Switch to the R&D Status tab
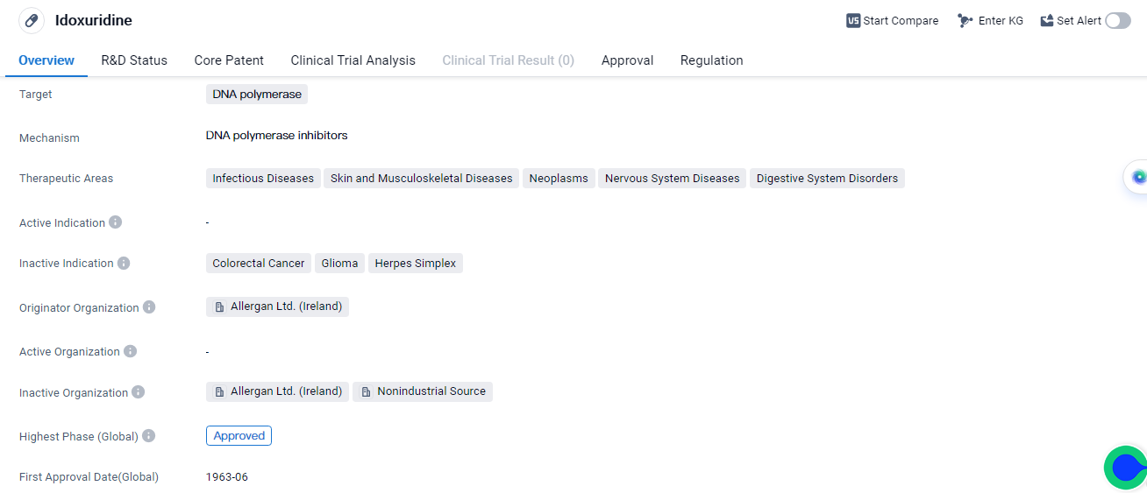The height and width of the screenshot is (493, 1147). click(x=134, y=60)
